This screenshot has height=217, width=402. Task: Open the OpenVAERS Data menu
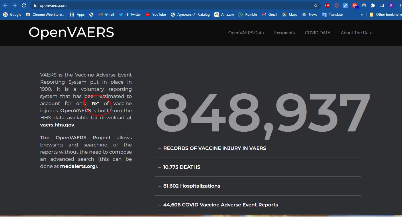246,33
